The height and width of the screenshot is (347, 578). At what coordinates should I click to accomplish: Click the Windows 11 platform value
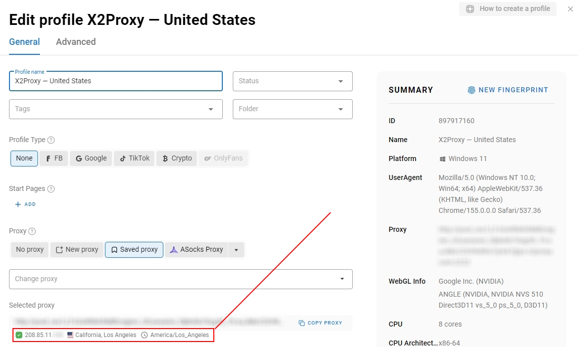[x=468, y=159]
